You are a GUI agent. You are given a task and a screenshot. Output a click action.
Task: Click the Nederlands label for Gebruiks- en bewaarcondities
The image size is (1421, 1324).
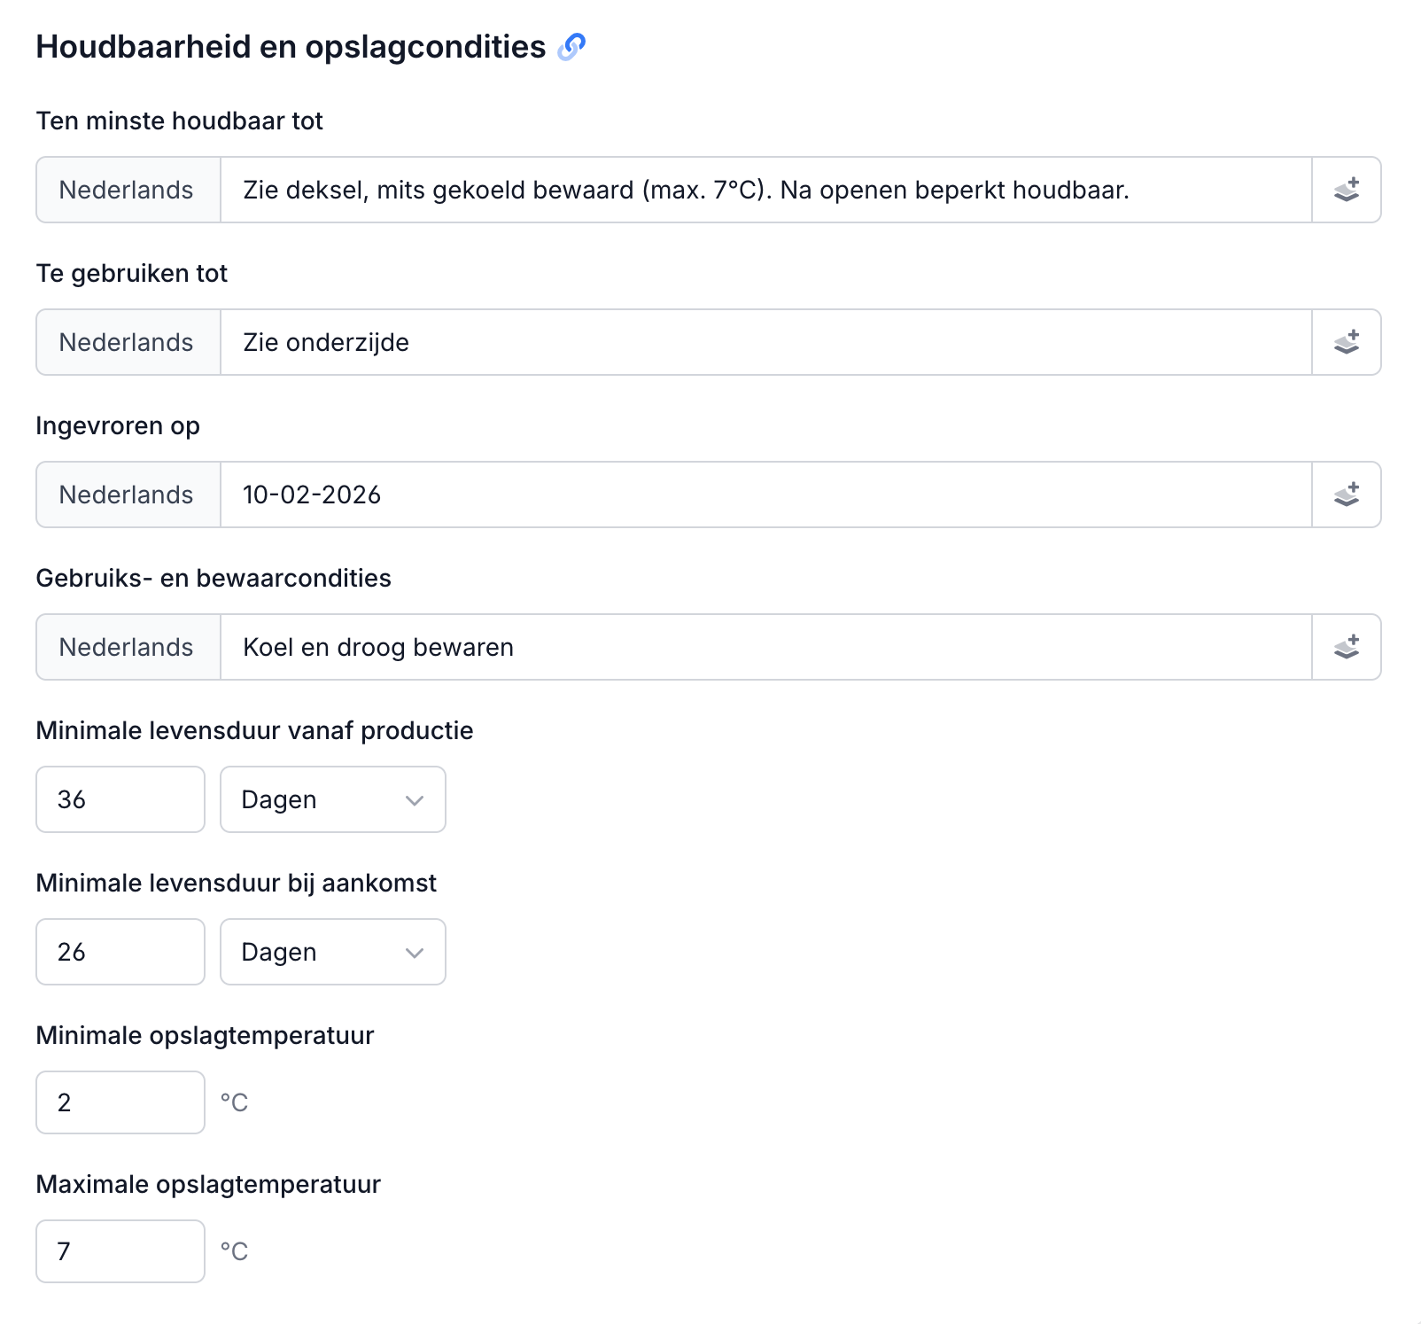pos(127,647)
